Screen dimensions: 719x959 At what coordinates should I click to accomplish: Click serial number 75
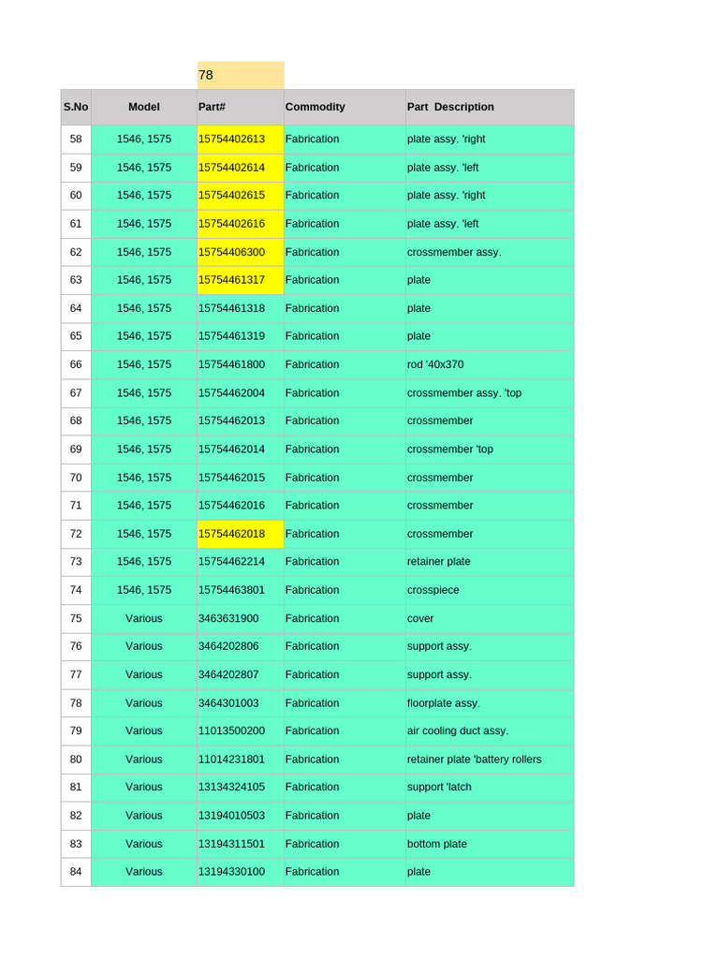(76, 618)
